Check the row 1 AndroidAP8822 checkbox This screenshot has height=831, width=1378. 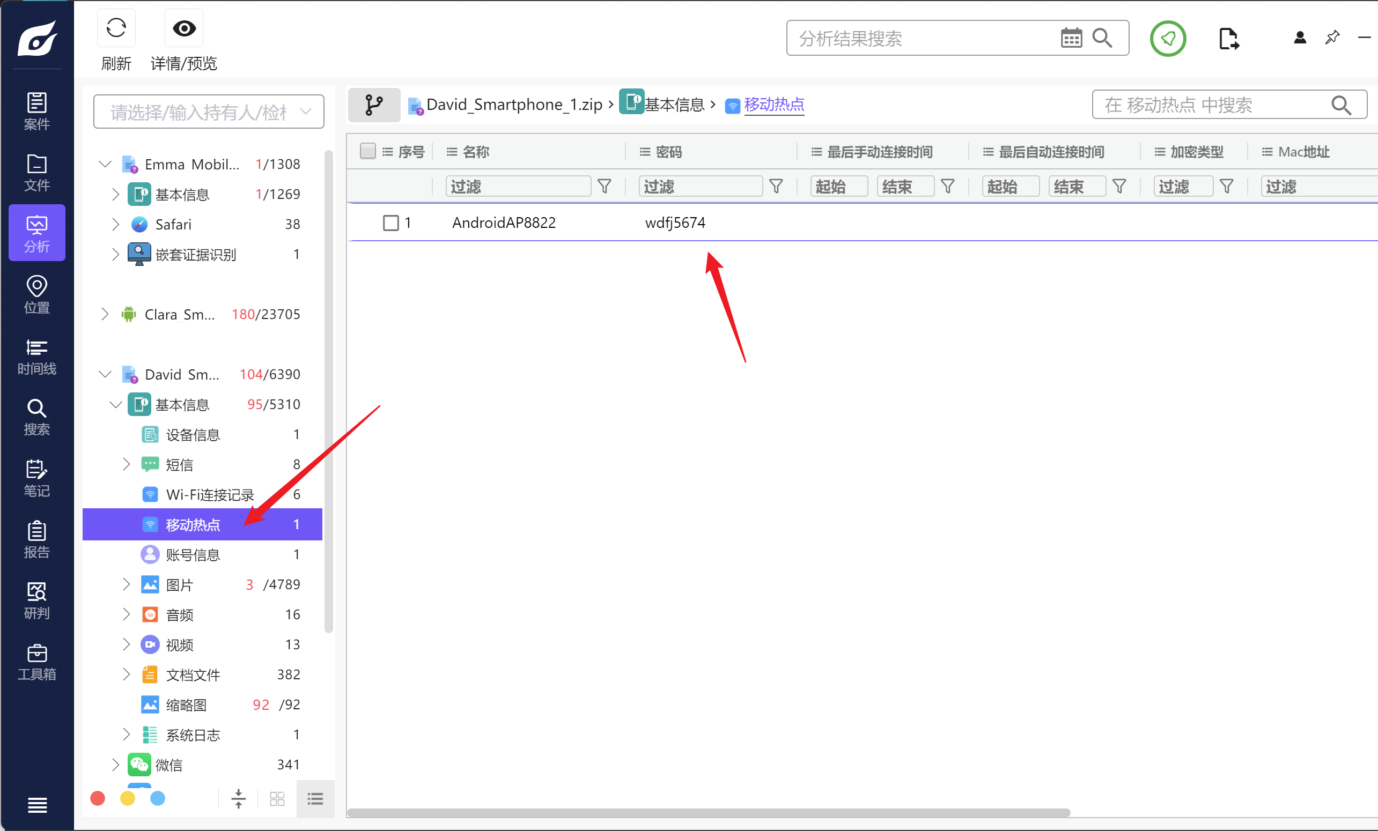390,223
